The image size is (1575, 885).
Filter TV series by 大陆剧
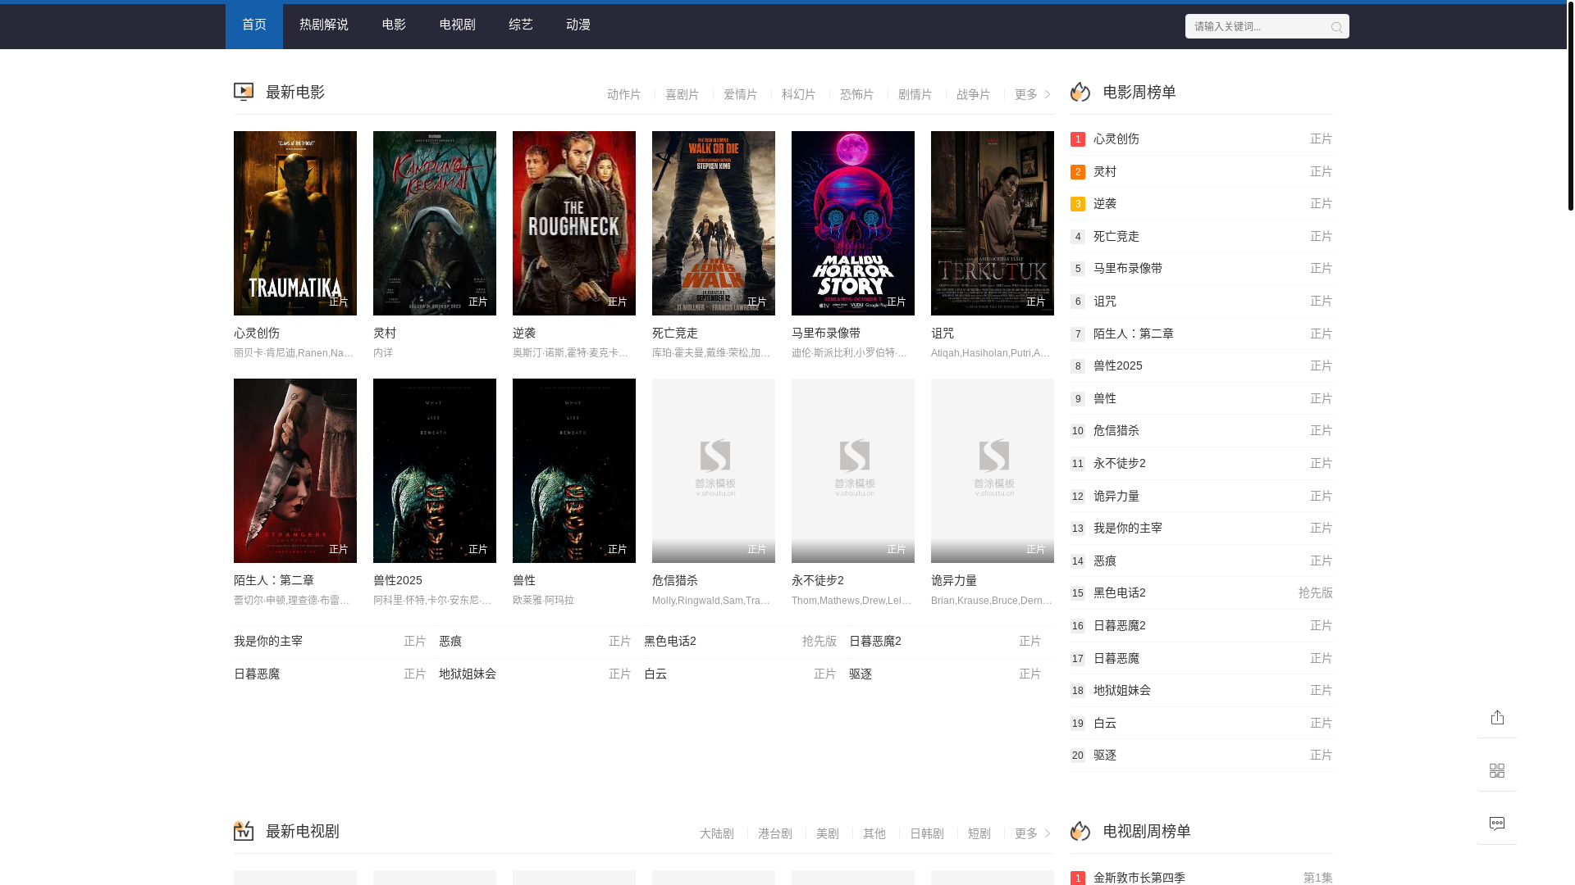tap(716, 833)
